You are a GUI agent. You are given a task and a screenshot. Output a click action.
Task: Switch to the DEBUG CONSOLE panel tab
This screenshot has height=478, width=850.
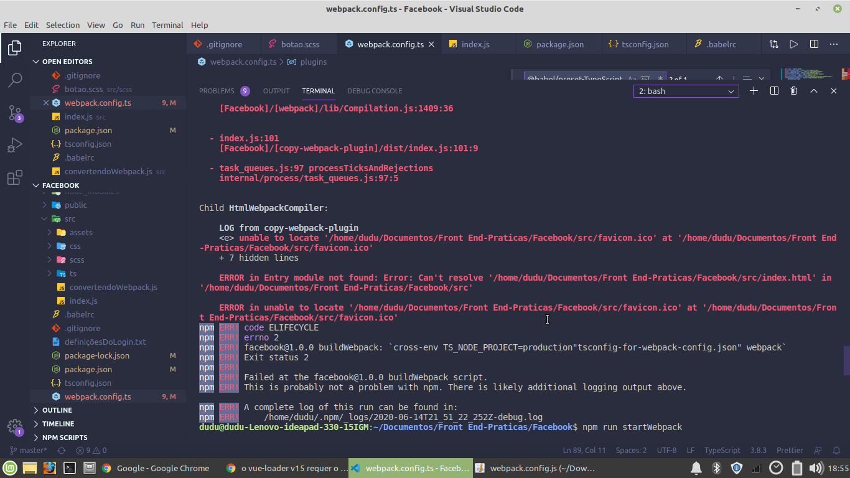pyautogui.click(x=375, y=91)
